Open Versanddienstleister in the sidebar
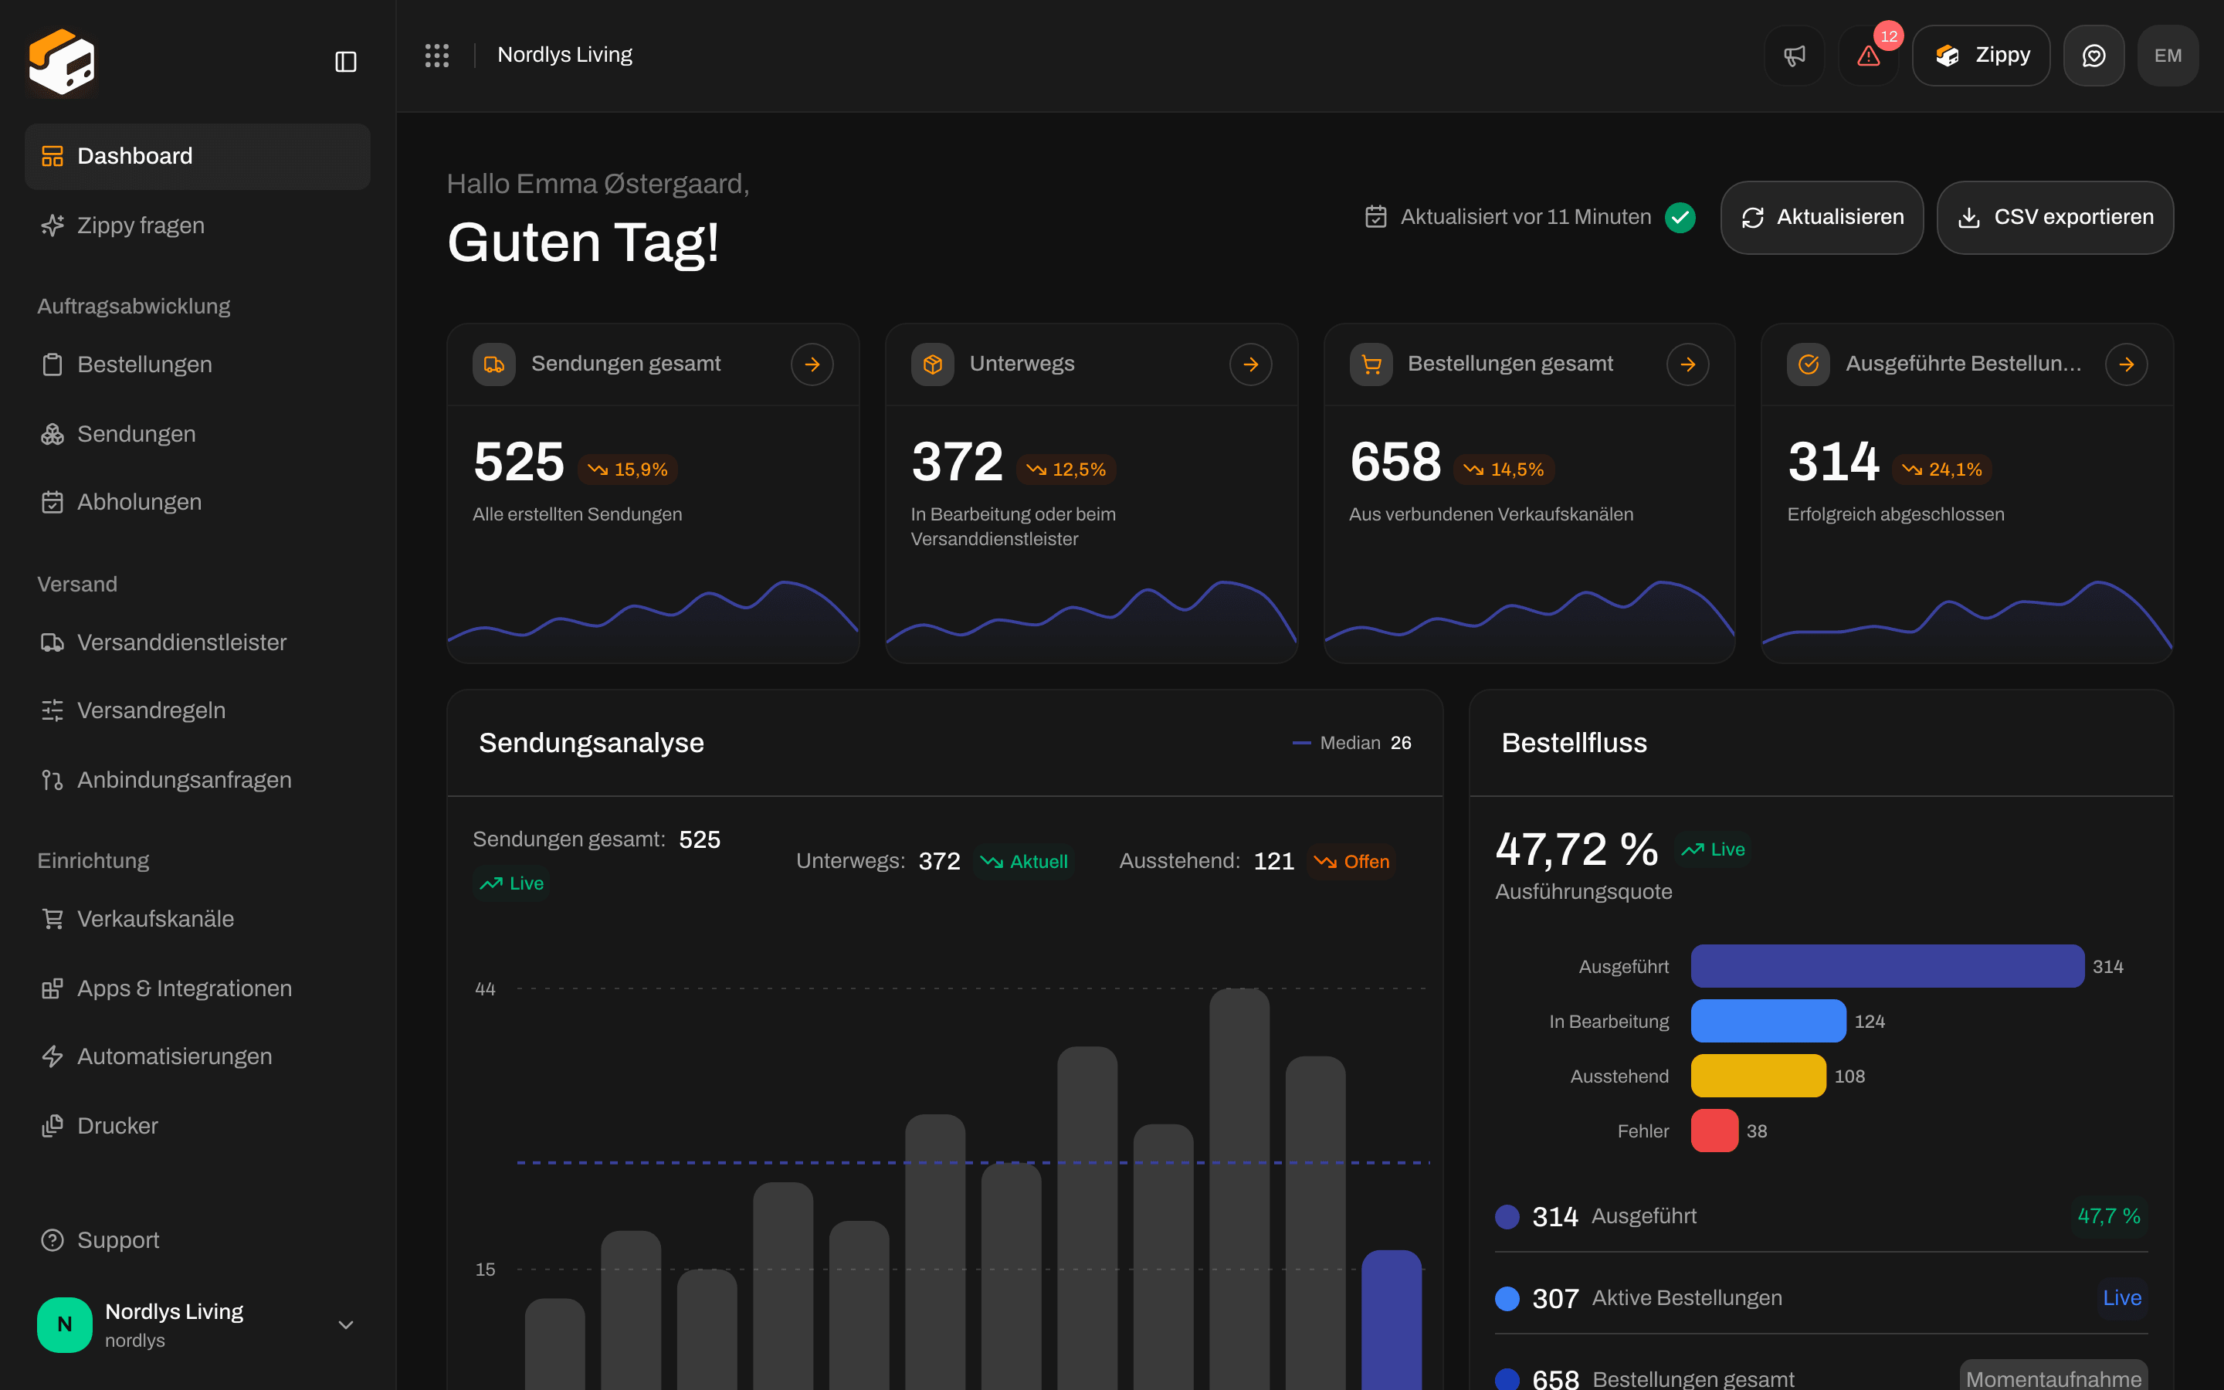Viewport: 2224px width, 1390px height. tap(198, 642)
